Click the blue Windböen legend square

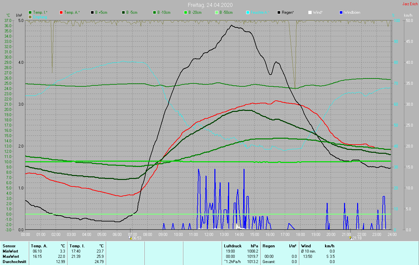pos(341,12)
